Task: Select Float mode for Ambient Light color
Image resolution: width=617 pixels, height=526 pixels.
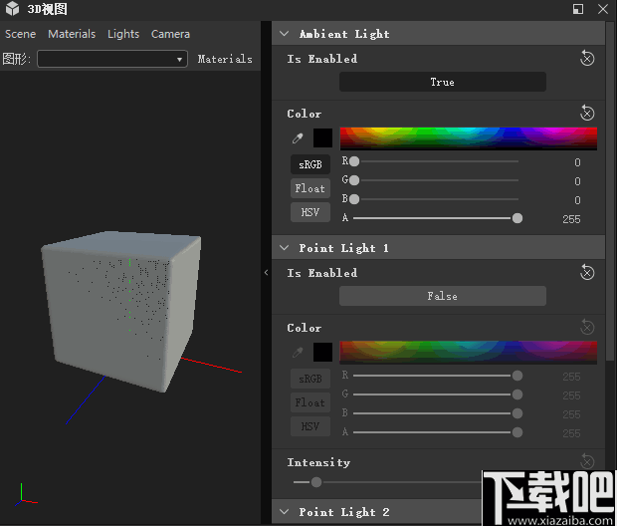Action: (310, 188)
